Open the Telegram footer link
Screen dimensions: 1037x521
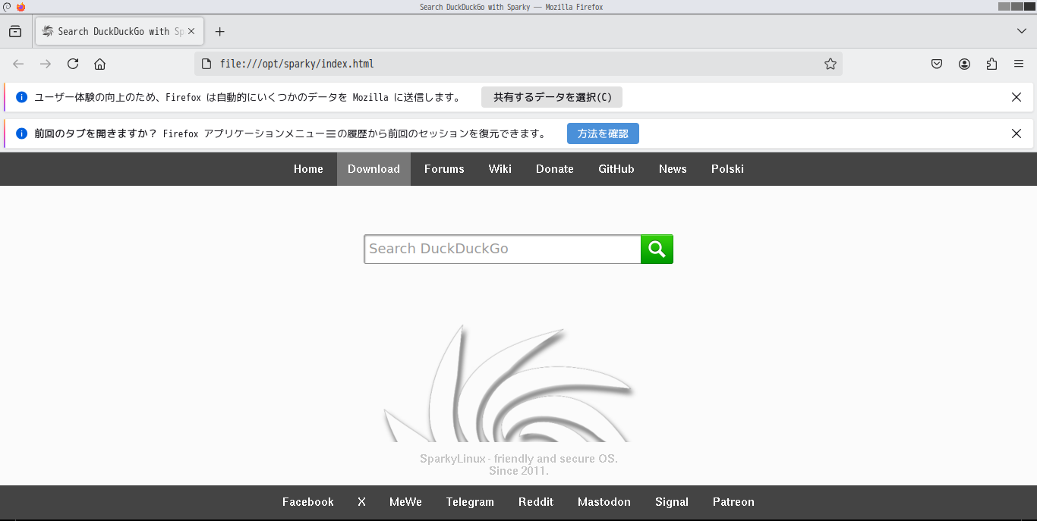coord(470,502)
